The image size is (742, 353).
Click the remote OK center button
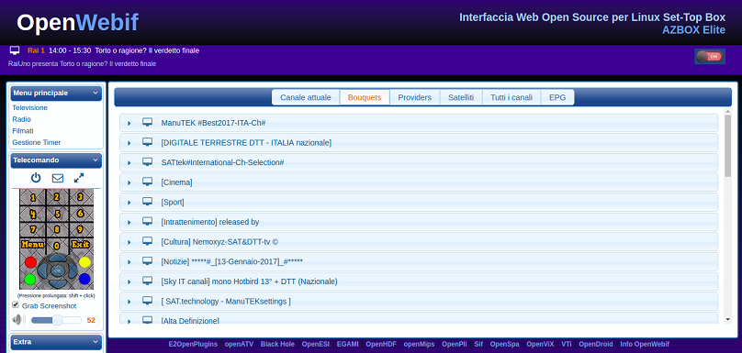click(57, 270)
